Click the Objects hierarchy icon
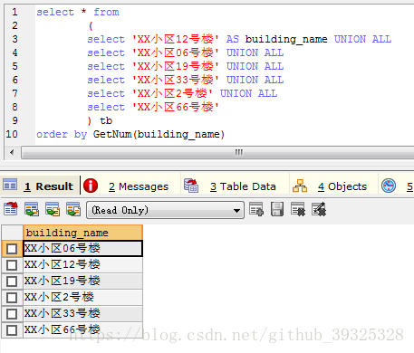Viewport: 414px width, 353px height. (x=300, y=186)
